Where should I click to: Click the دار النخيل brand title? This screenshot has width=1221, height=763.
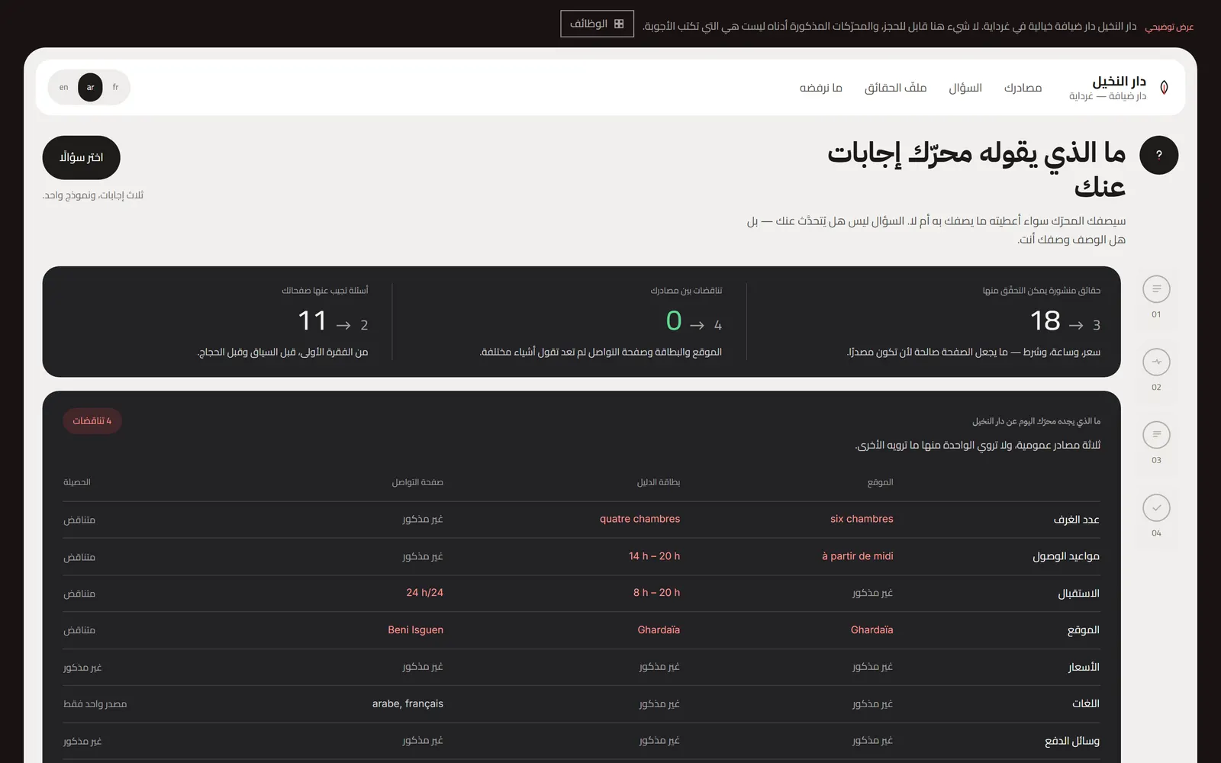pos(1119,82)
